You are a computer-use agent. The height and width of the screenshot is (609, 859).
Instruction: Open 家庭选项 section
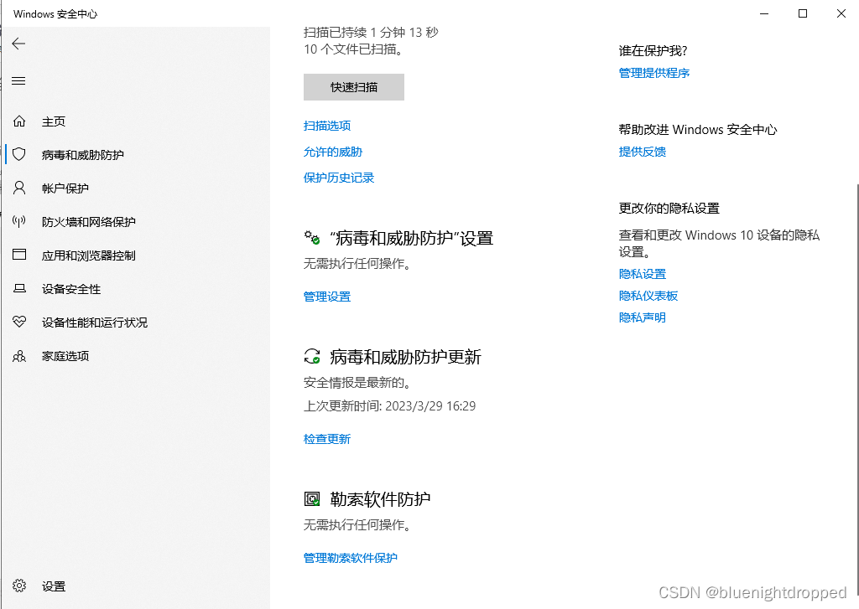[65, 356]
